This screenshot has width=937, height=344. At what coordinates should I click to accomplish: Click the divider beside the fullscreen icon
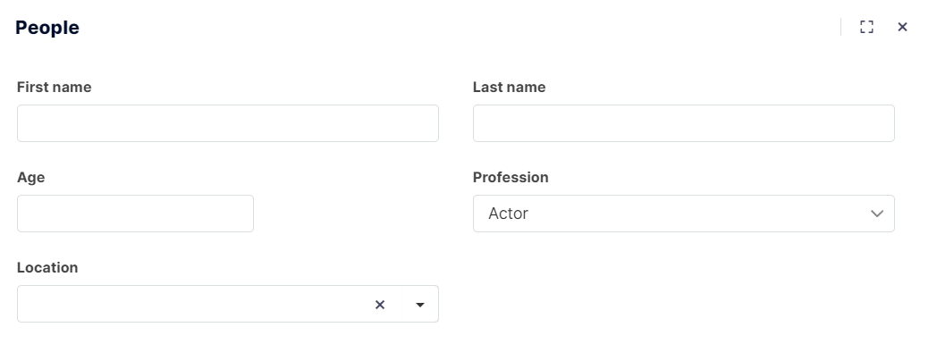pyautogui.click(x=840, y=27)
